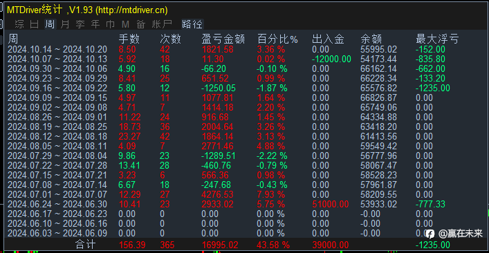This screenshot has width=489, height=253.
Task: Click the 周 column header
Action: pyautogui.click(x=12, y=39)
